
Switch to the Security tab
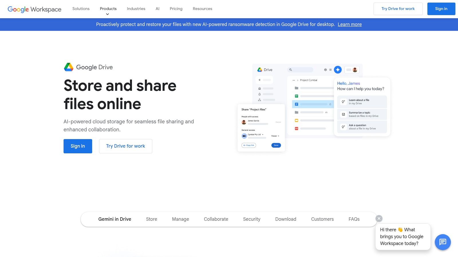tap(251, 219)
